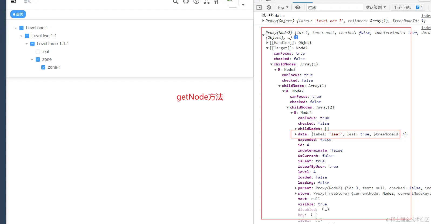The width and height of the screenshot is (431, 224).
Task: Open the user avatar dropdown arrow
Action: pyautogui.click(x=243, y=5)
